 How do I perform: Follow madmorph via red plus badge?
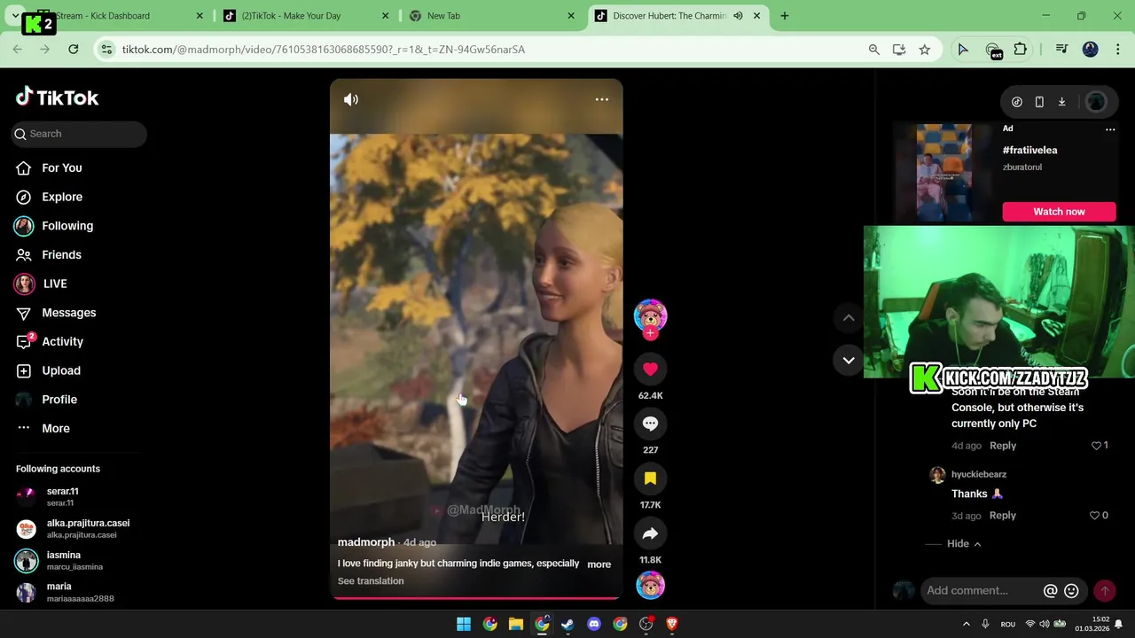(x=650, y=334)
